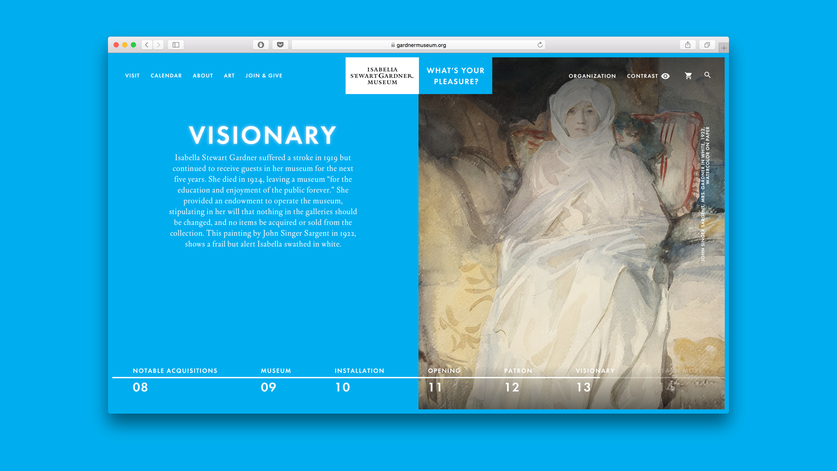Open the Calendar menu

[x=166, y=76]
